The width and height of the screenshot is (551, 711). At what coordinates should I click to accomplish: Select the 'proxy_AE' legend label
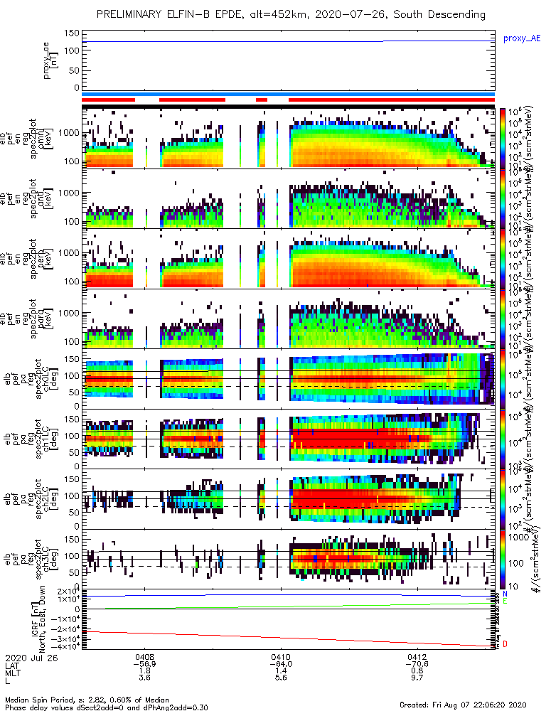(522, 38)
